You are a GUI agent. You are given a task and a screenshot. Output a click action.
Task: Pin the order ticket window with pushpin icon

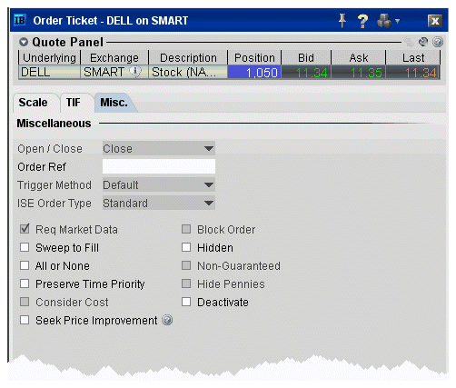342,21
